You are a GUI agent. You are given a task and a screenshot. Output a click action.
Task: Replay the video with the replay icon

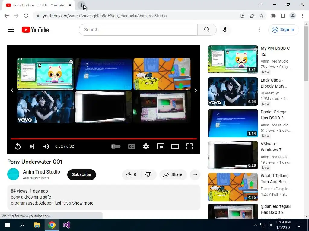coord(18,146)
